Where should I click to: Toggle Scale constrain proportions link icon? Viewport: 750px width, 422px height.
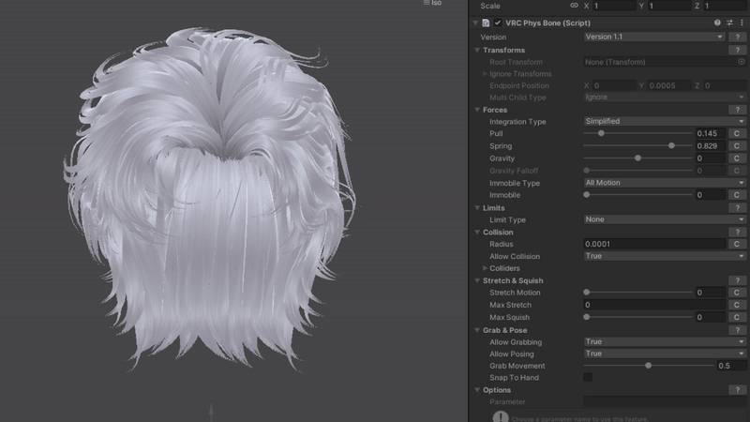pyautogui.click(x=574, y=6)
